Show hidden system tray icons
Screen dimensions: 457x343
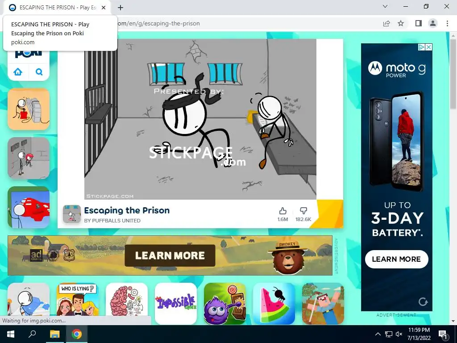[x=378, y=334]
